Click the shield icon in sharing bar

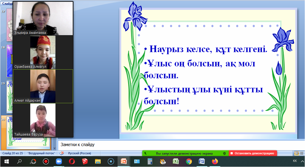click(224, 153)
